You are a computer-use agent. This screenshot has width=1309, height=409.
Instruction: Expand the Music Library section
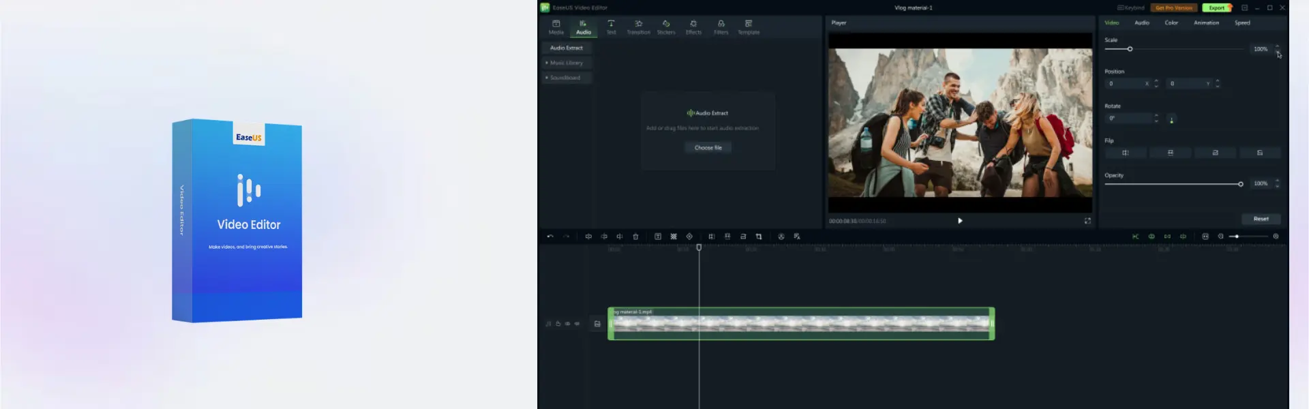pos(567,63)
